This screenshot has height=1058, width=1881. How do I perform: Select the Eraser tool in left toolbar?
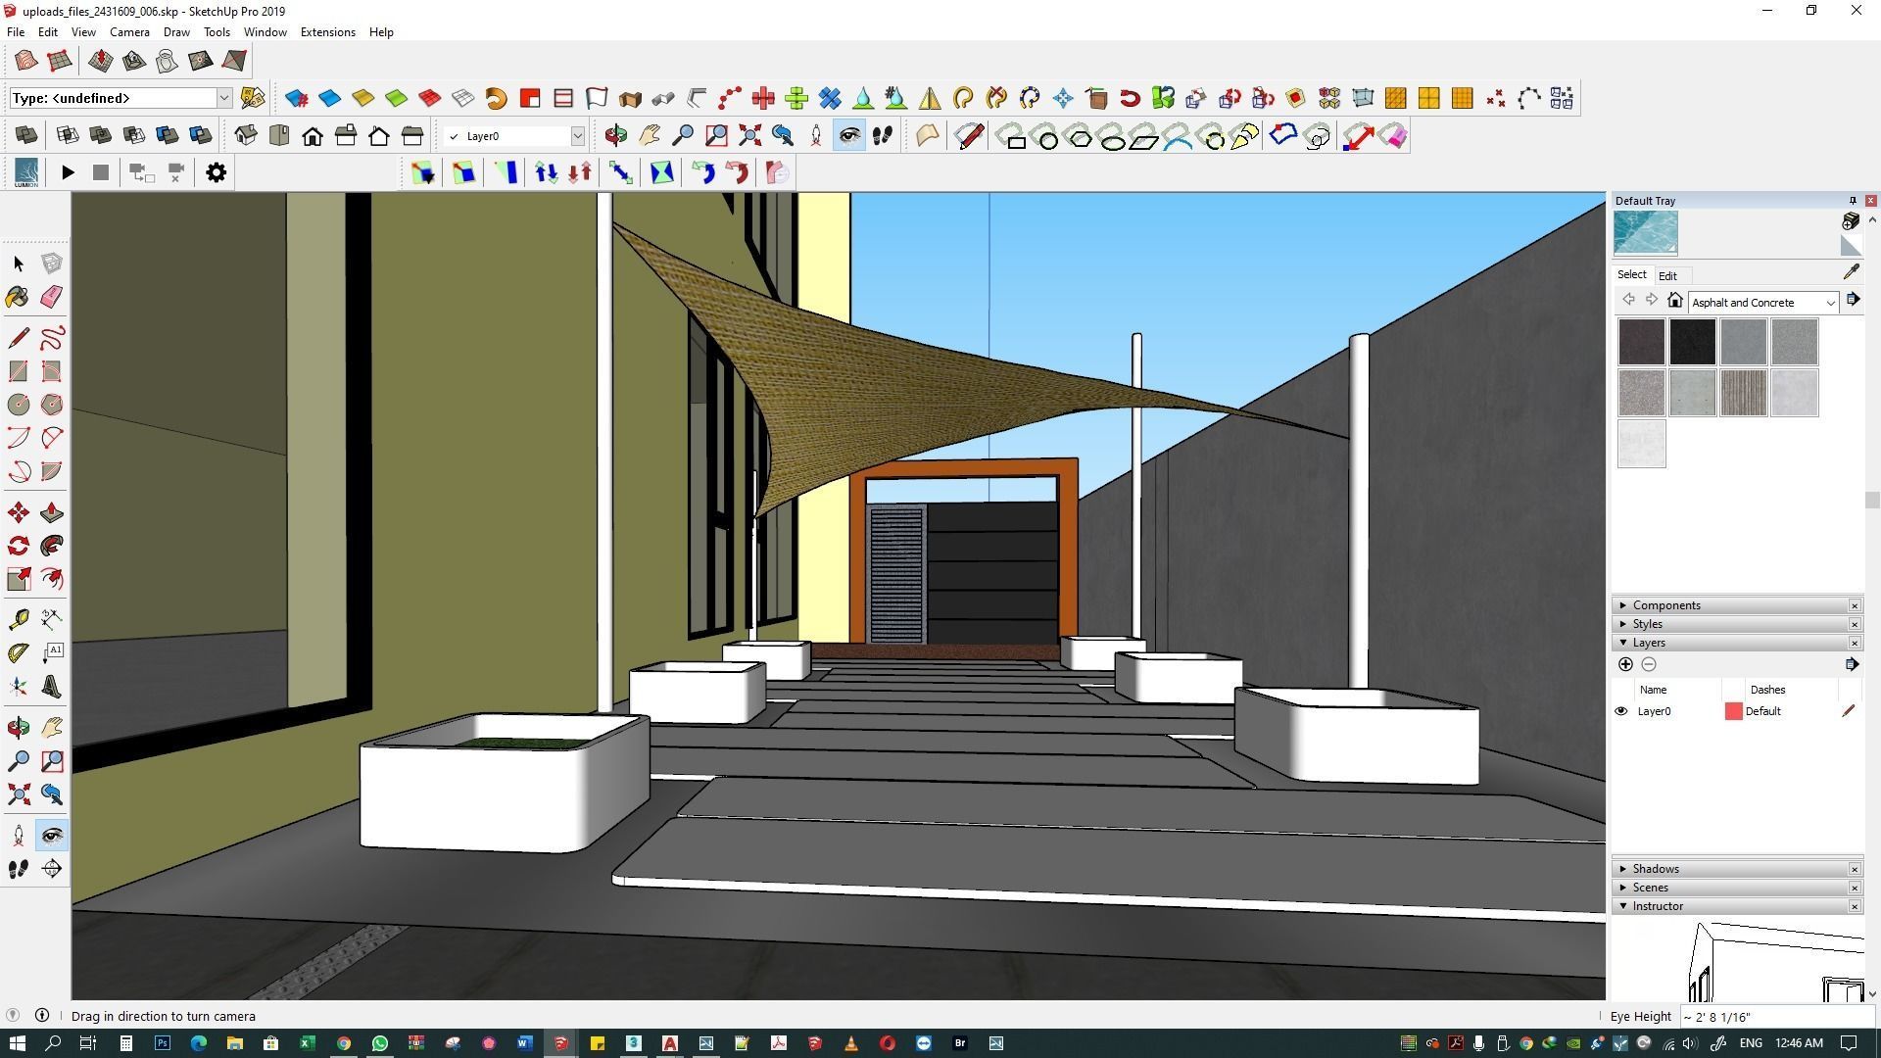click(x=52, y=297)
